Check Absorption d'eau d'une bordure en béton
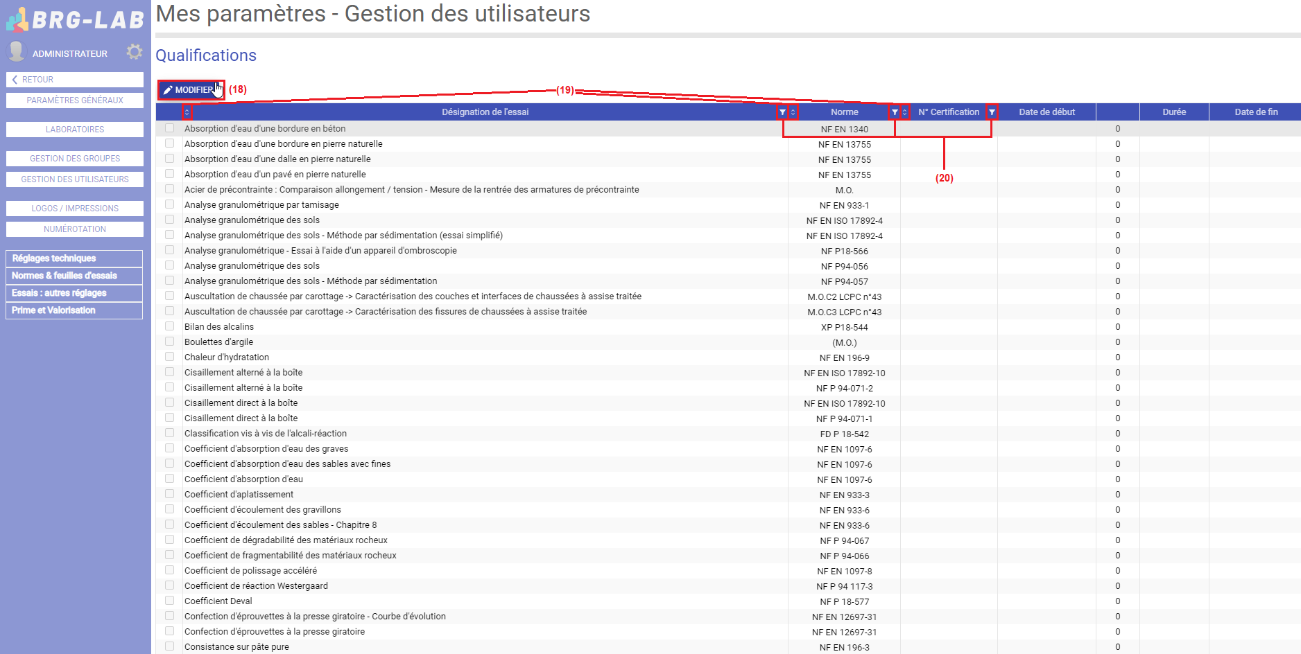This screenshot has width=1301, height=654. pos(169,128)
